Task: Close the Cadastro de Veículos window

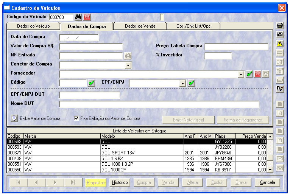Action: click(282, 8)
